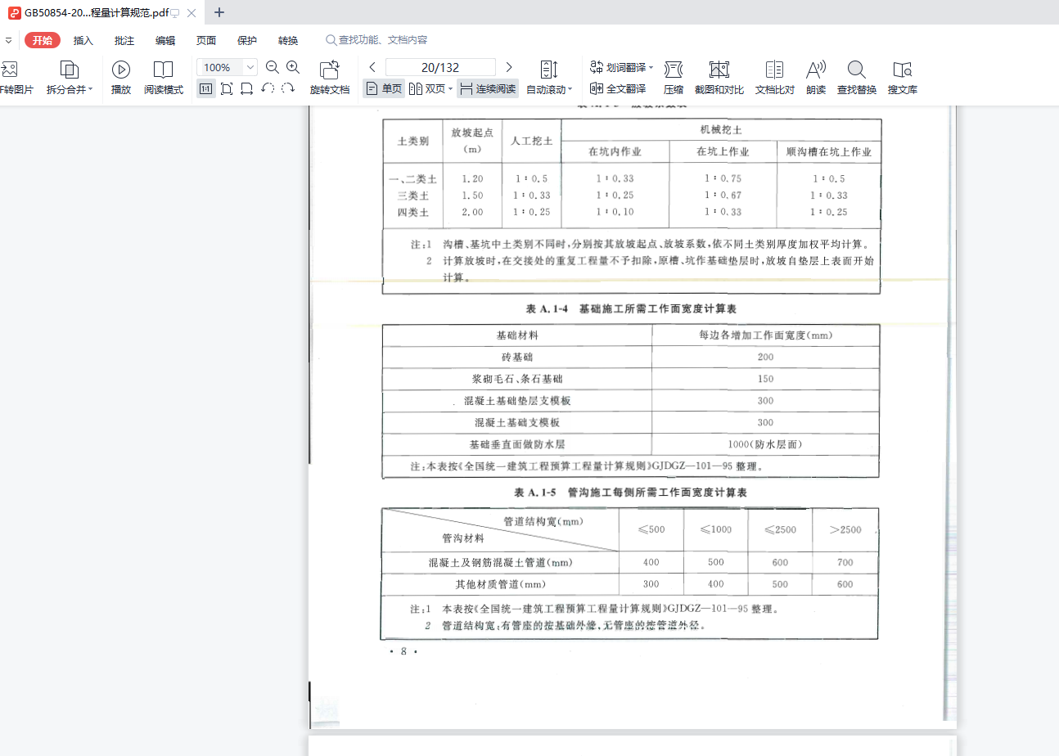Open 查找替换 find and replace
The height and width of the screenshot is (756, 1059).
click(857, 78)
